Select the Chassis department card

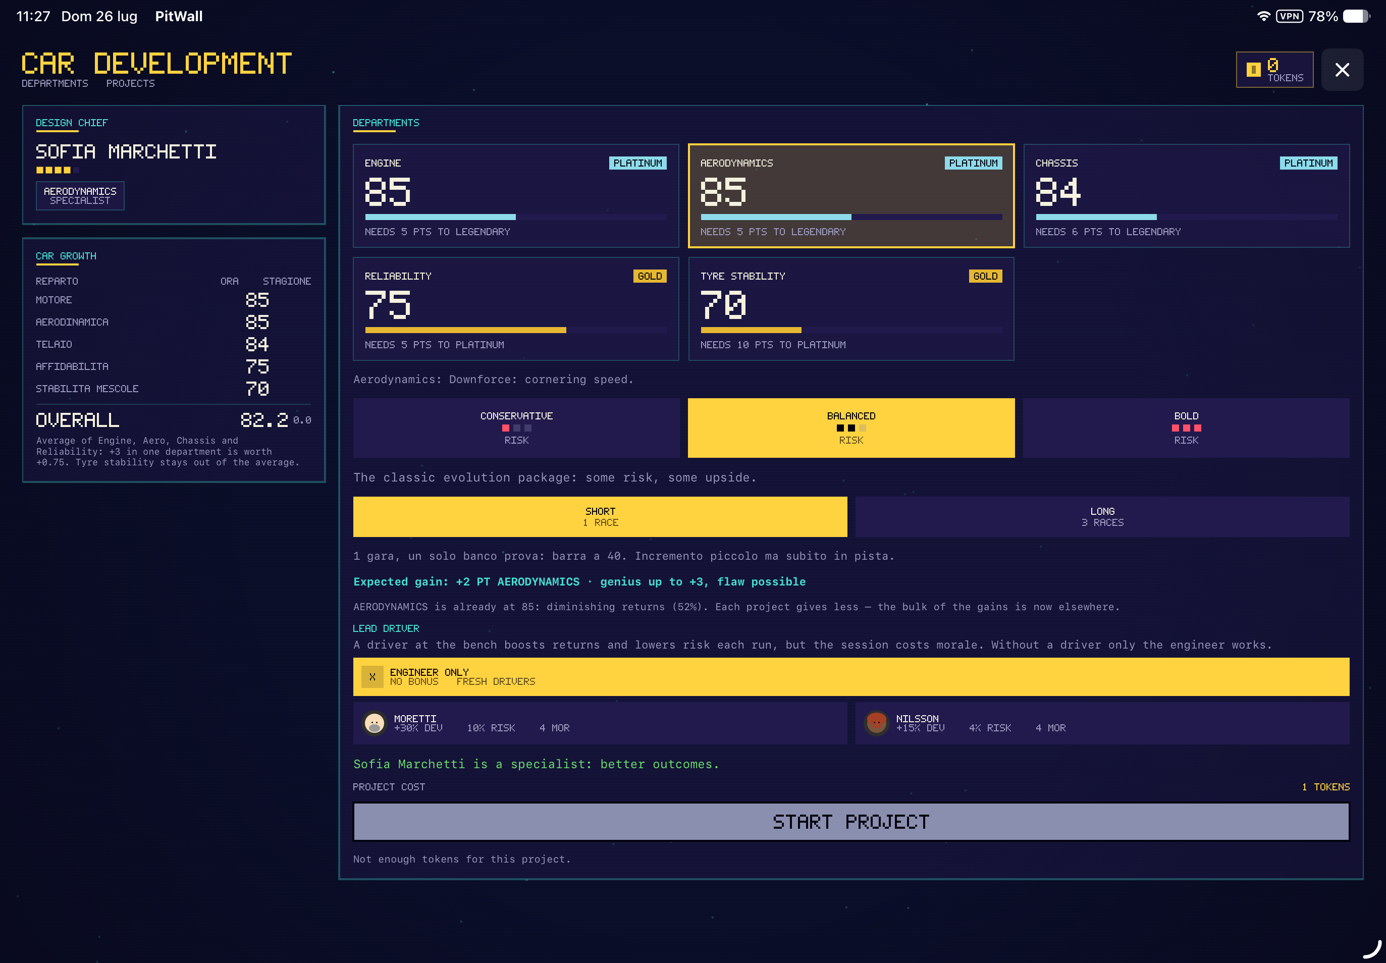pos(1186,195)
